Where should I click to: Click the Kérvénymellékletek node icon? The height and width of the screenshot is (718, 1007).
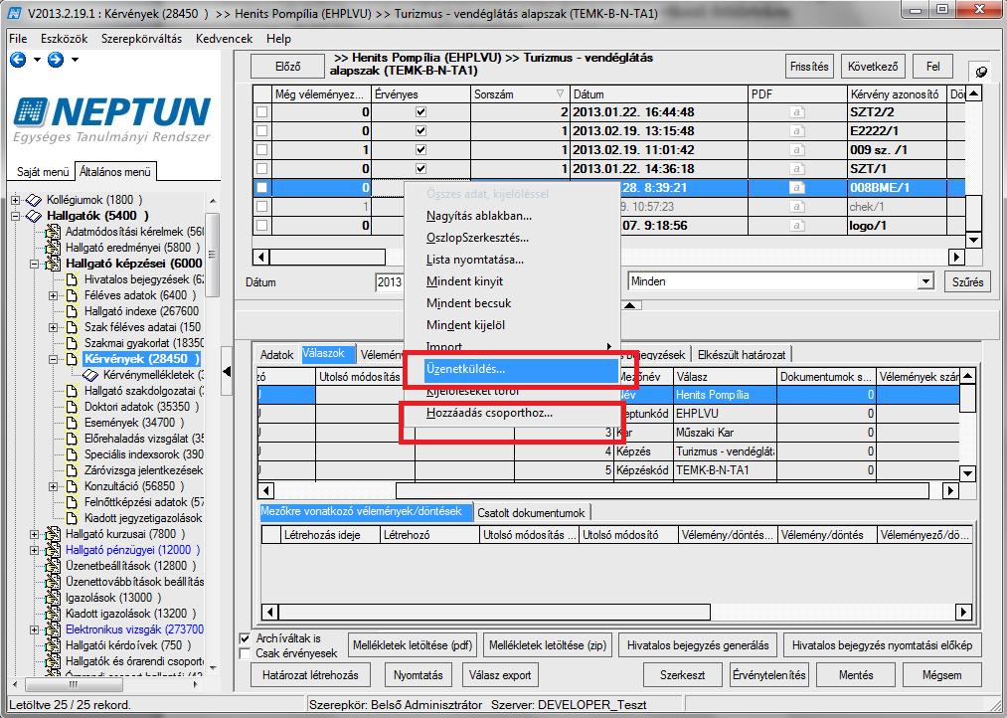(x=90, y=375)
